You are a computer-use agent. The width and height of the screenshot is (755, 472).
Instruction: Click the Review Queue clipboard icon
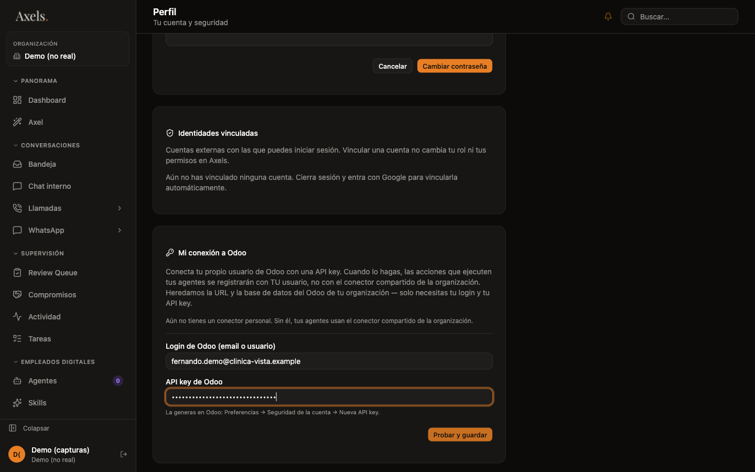tap(17, 273)
